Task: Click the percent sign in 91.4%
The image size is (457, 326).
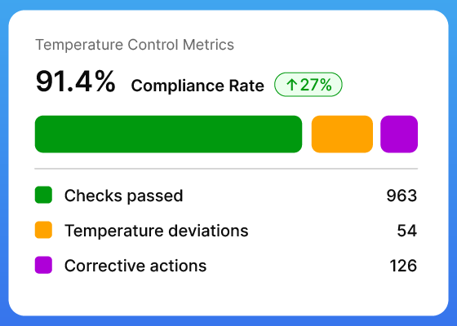Action: (x=104, y=81)
